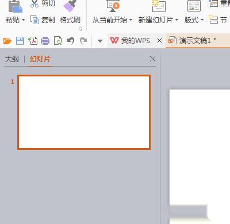The image size is (230, 224).
Task: Click the Print icon
Action: (x=45, y=41)
